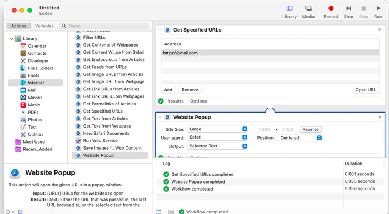This screenshot has height=214, width=389.
Task: Open the Media browser toolbar button
Action: [308, 12]
